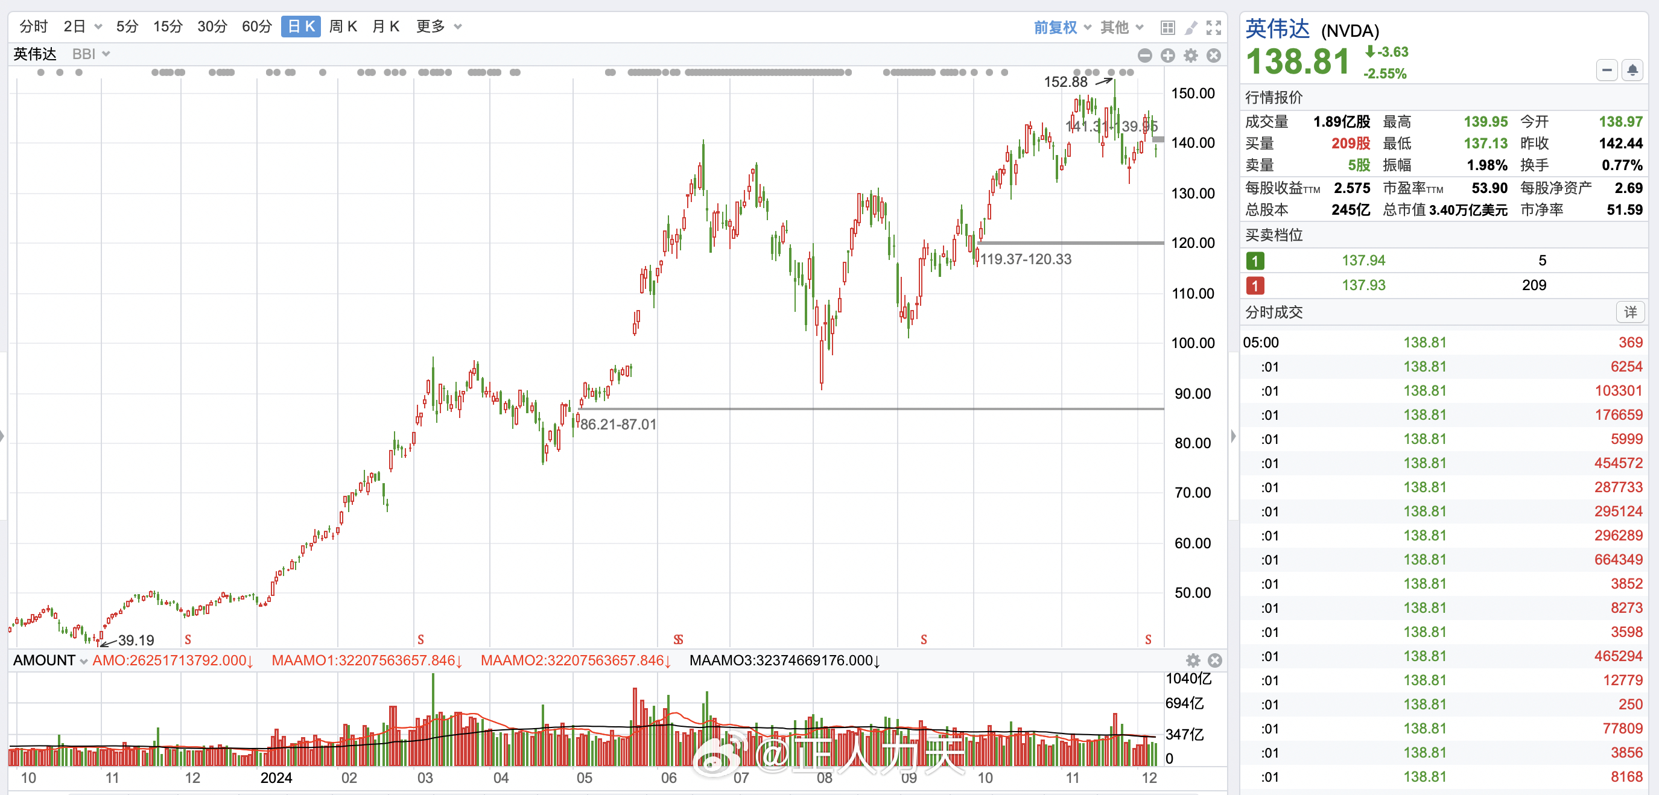Click the 行情报价 section header
This screenshot has height=795, width=1659.
(x=1274, y=97)
